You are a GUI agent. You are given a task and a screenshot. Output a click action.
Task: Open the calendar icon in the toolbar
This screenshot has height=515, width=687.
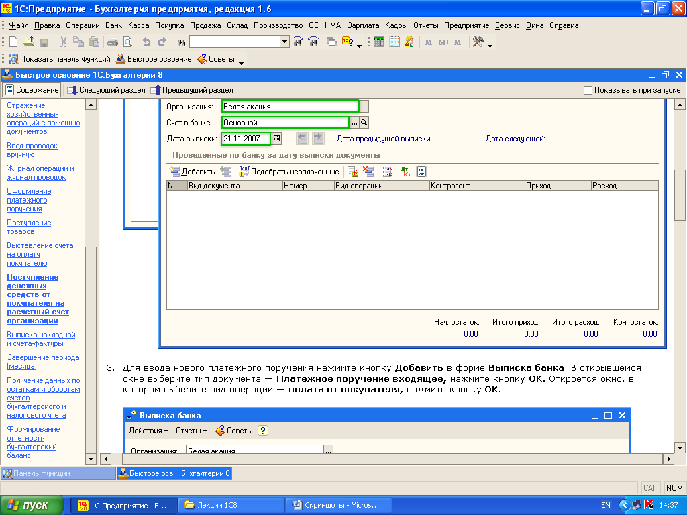point(394,42)
